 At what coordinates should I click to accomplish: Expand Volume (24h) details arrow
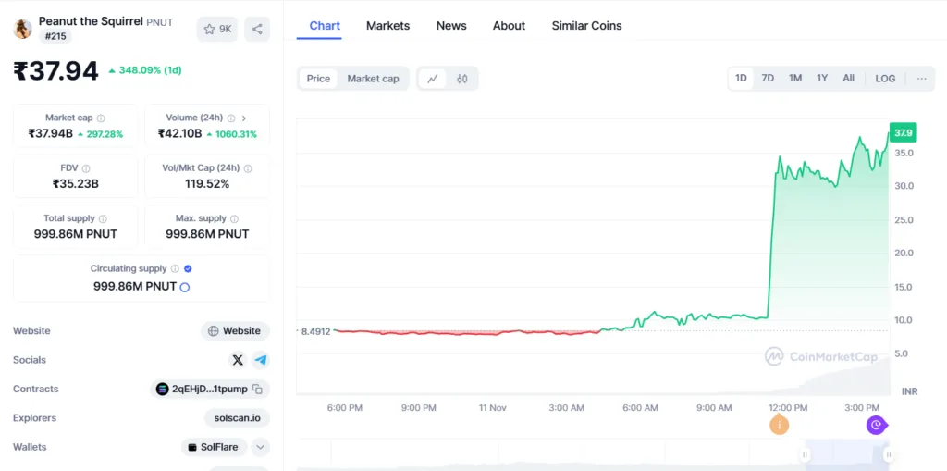click(x=244, y=118)
